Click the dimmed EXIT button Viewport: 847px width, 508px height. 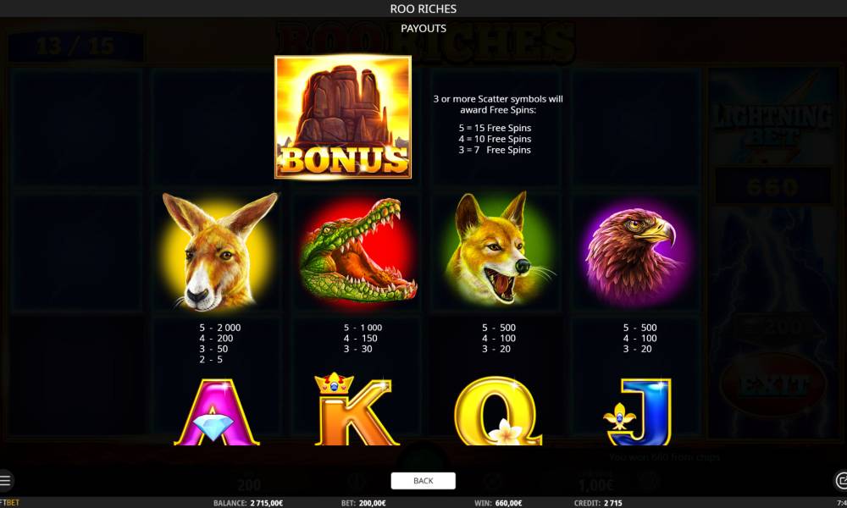[773, 384]
